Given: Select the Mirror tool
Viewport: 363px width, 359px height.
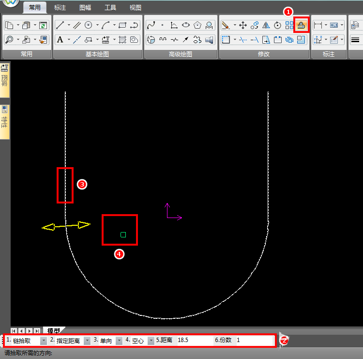Looking at the screenshot, I should coord(266,25).
